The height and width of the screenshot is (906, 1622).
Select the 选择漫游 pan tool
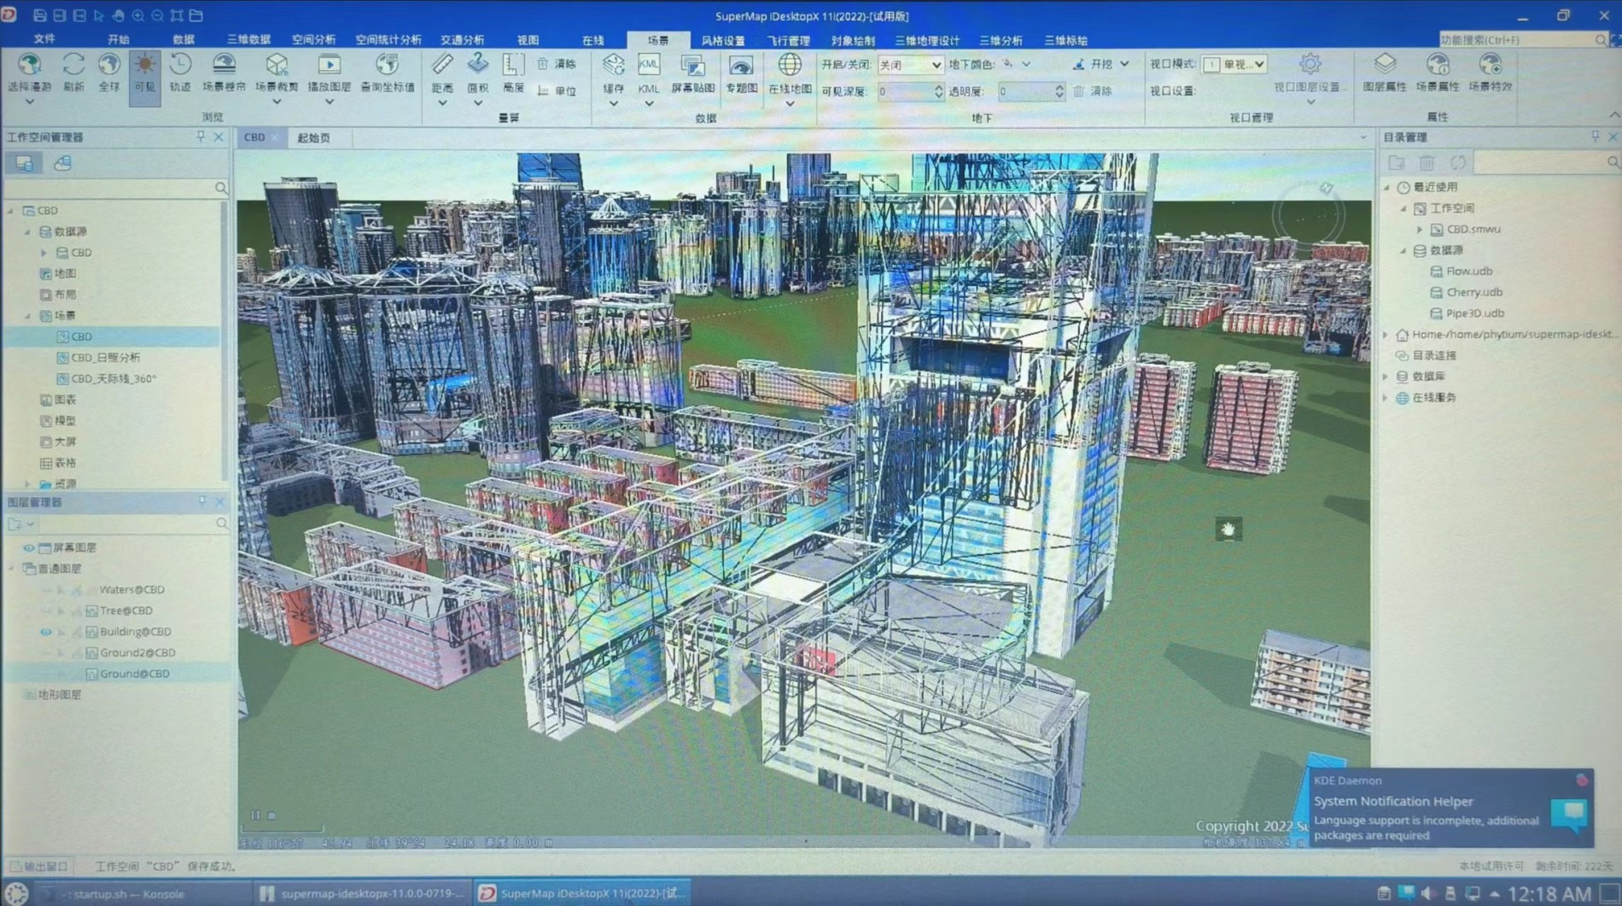click(x=29, y=72)
